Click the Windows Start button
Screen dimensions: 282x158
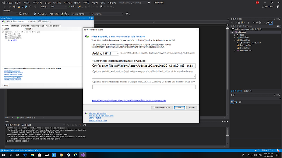pos(4,155)
